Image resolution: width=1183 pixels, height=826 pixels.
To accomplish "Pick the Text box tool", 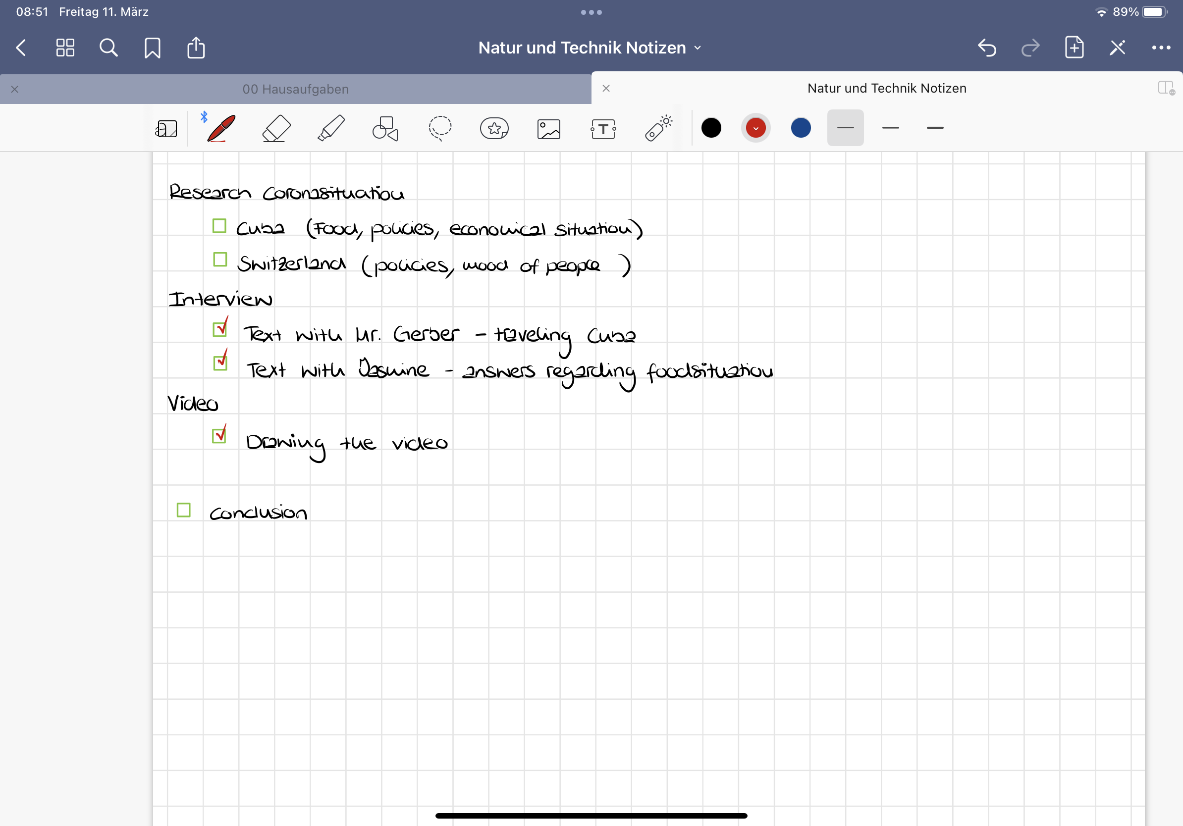I will point(603,128).
